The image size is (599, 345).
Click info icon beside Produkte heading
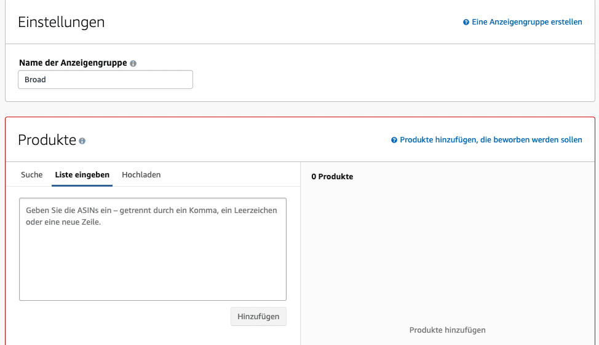point(82,141)
